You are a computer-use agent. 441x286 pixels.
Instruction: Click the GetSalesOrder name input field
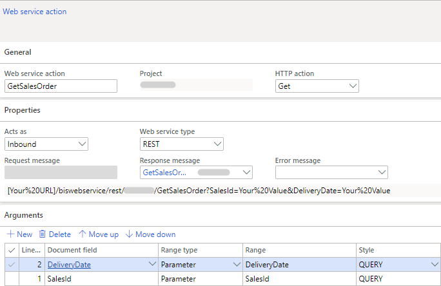click(61, 86)
